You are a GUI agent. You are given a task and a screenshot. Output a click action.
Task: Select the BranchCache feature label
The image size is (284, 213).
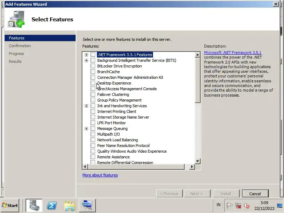point(108,72)
